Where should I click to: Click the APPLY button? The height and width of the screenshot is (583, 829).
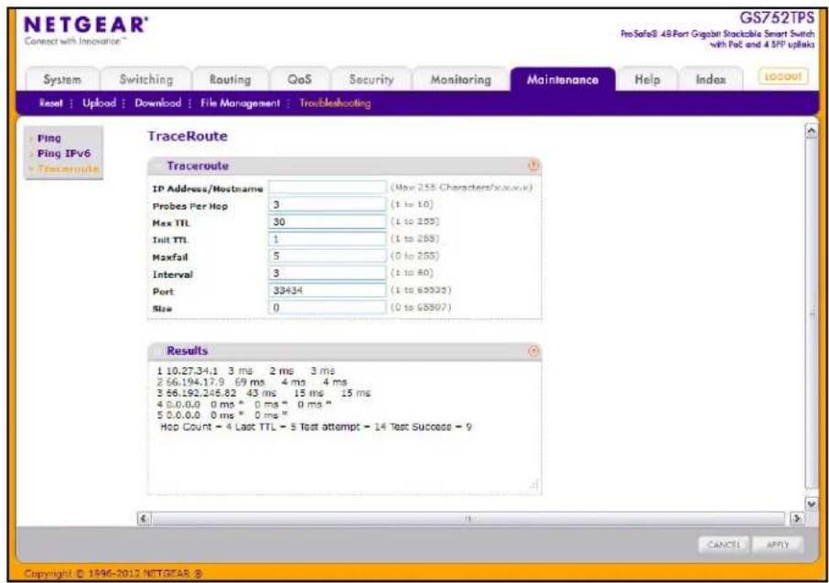778,545
